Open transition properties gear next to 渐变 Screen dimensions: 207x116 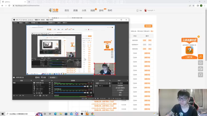(x=109, y=83)
